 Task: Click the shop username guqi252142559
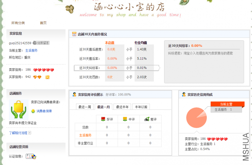point(20,43)
